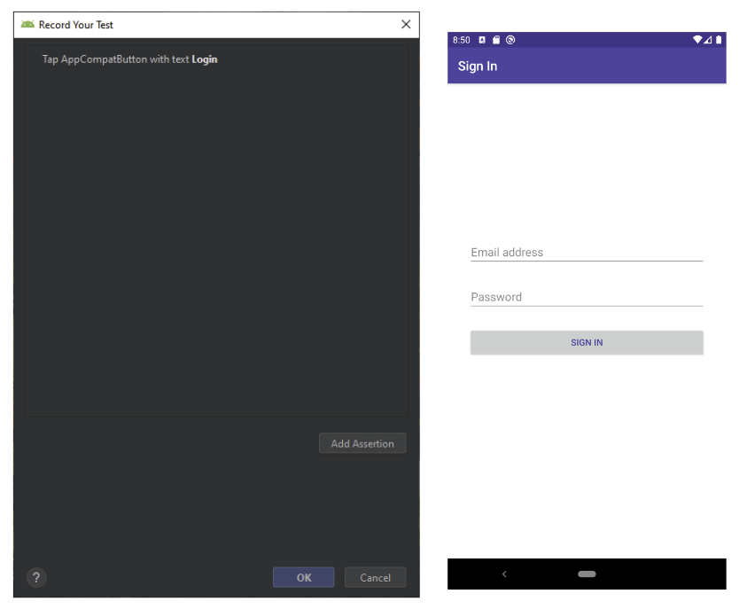The width and height of the screenshot is (739, 609).
Task: Tap the Android back navigation arrow
Action: point(504,574)
